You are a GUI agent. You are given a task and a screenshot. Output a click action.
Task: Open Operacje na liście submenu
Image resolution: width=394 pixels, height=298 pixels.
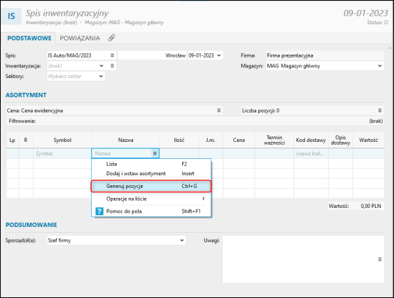point(151,199)
